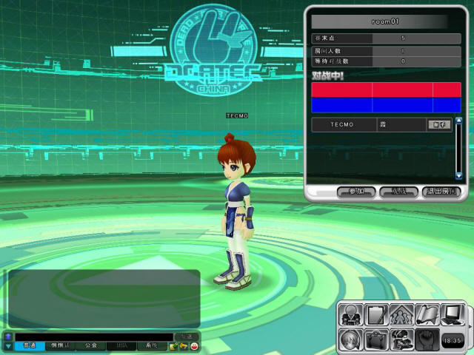The image size is (474, 355).
Task: Open the character hair face icon
Action: click(x=350, y=340)
